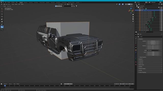Open the Render menu
The height and width of the screenshot is (91, 163).
pos(9,2)
